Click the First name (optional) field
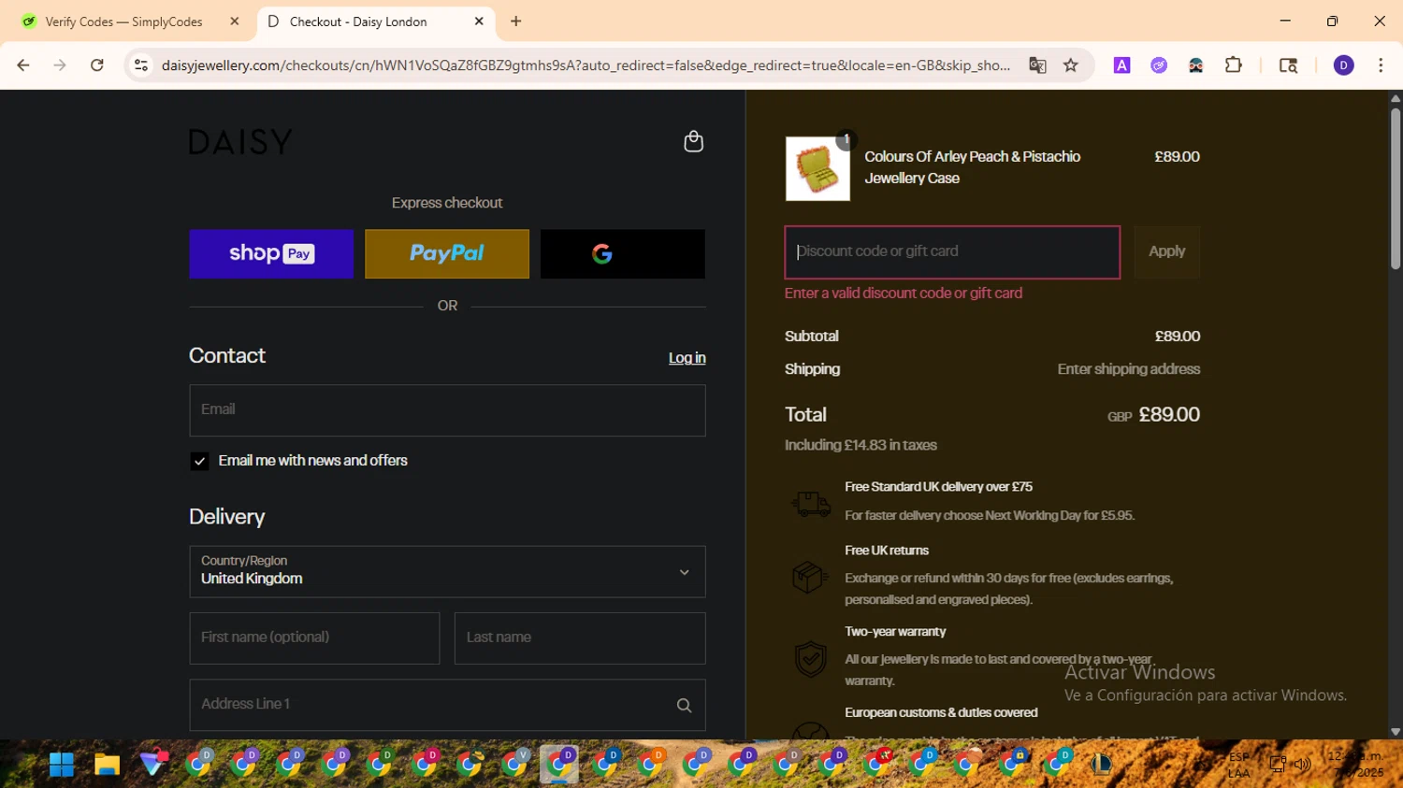Screen dimensions: 1403x788 314,638
